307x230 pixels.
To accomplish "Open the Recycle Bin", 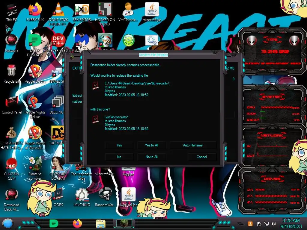I will click(x=12, y=74).
